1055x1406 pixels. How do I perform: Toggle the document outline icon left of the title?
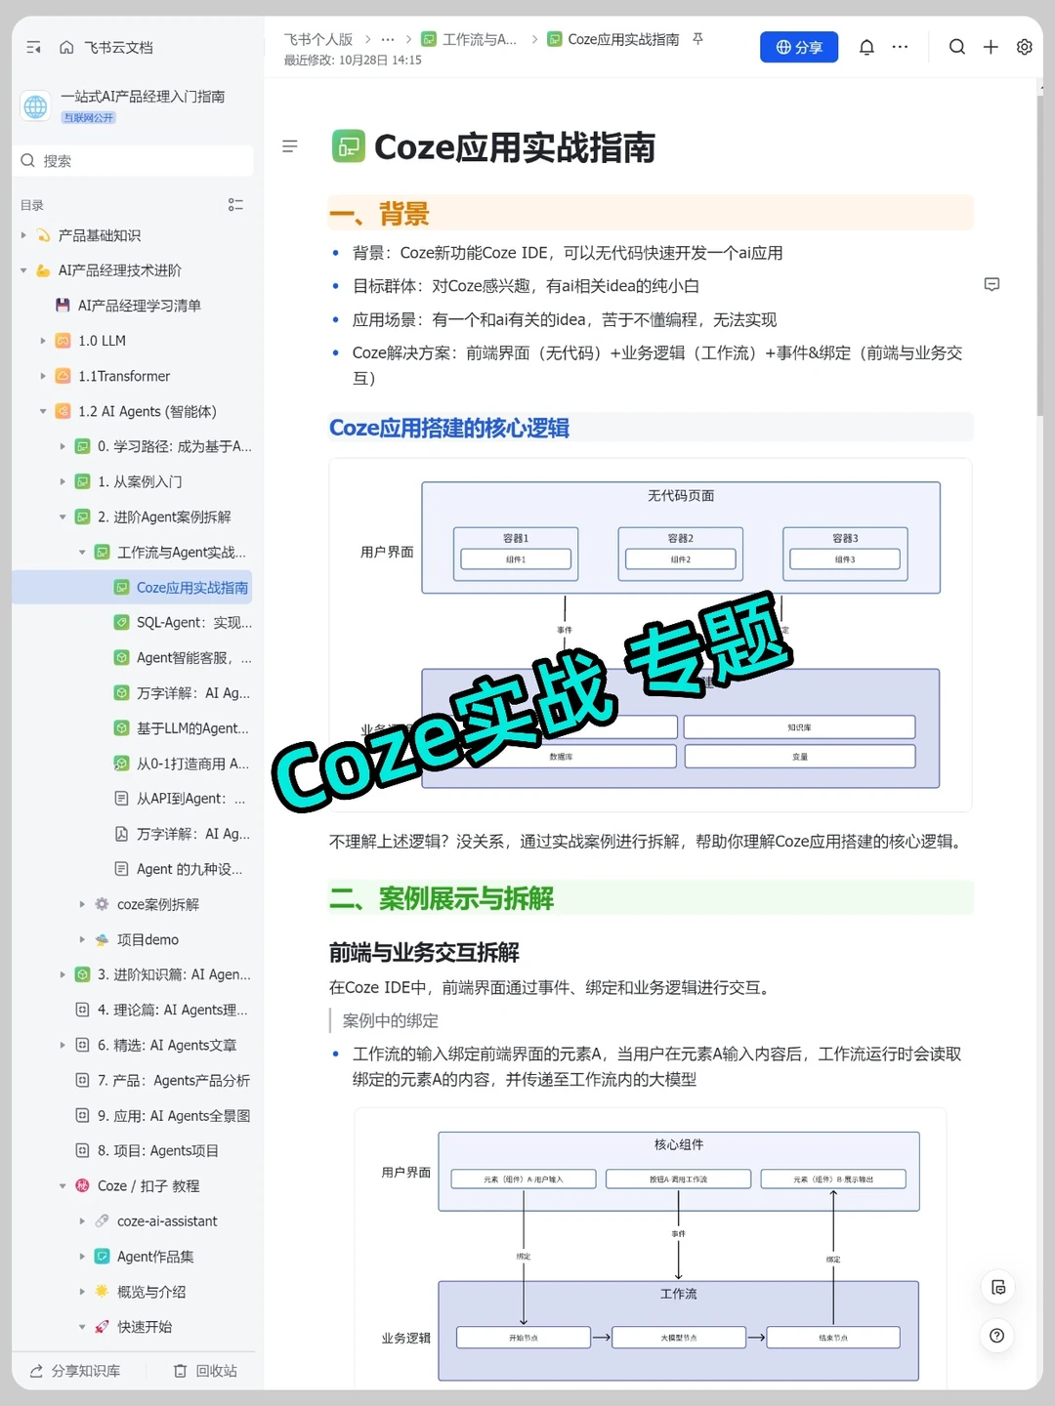(290, 146)
